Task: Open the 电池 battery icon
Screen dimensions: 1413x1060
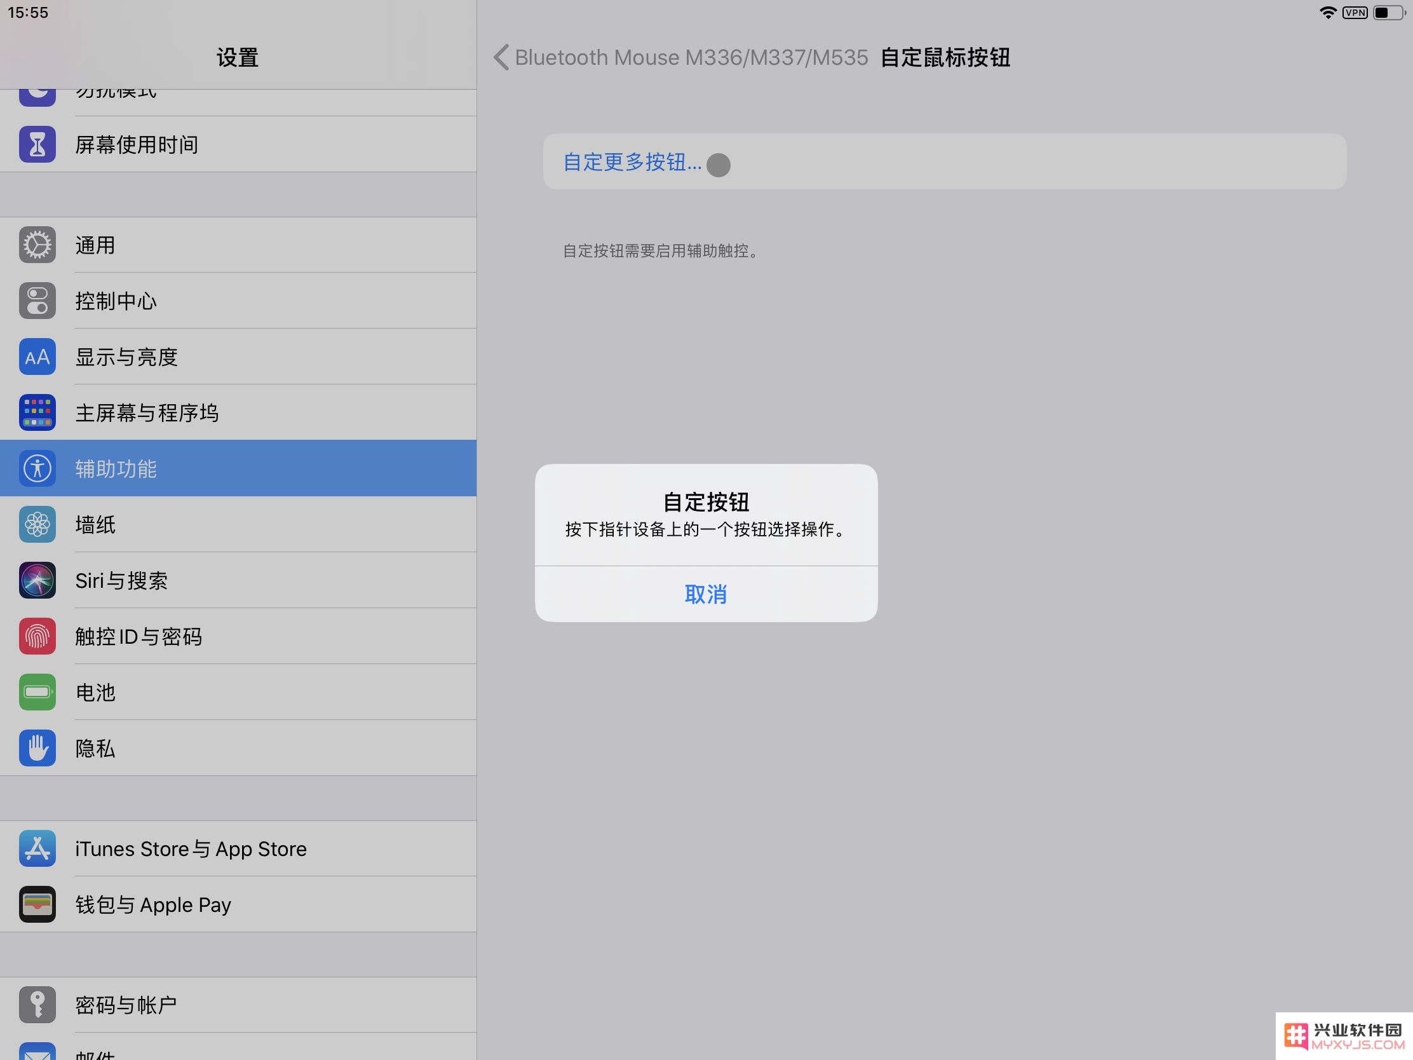Action: [x=37, y=692]
